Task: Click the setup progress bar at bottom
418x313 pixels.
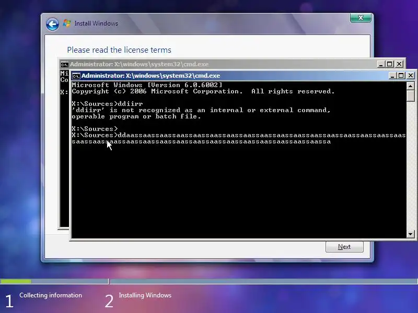Action: point(209,281)
